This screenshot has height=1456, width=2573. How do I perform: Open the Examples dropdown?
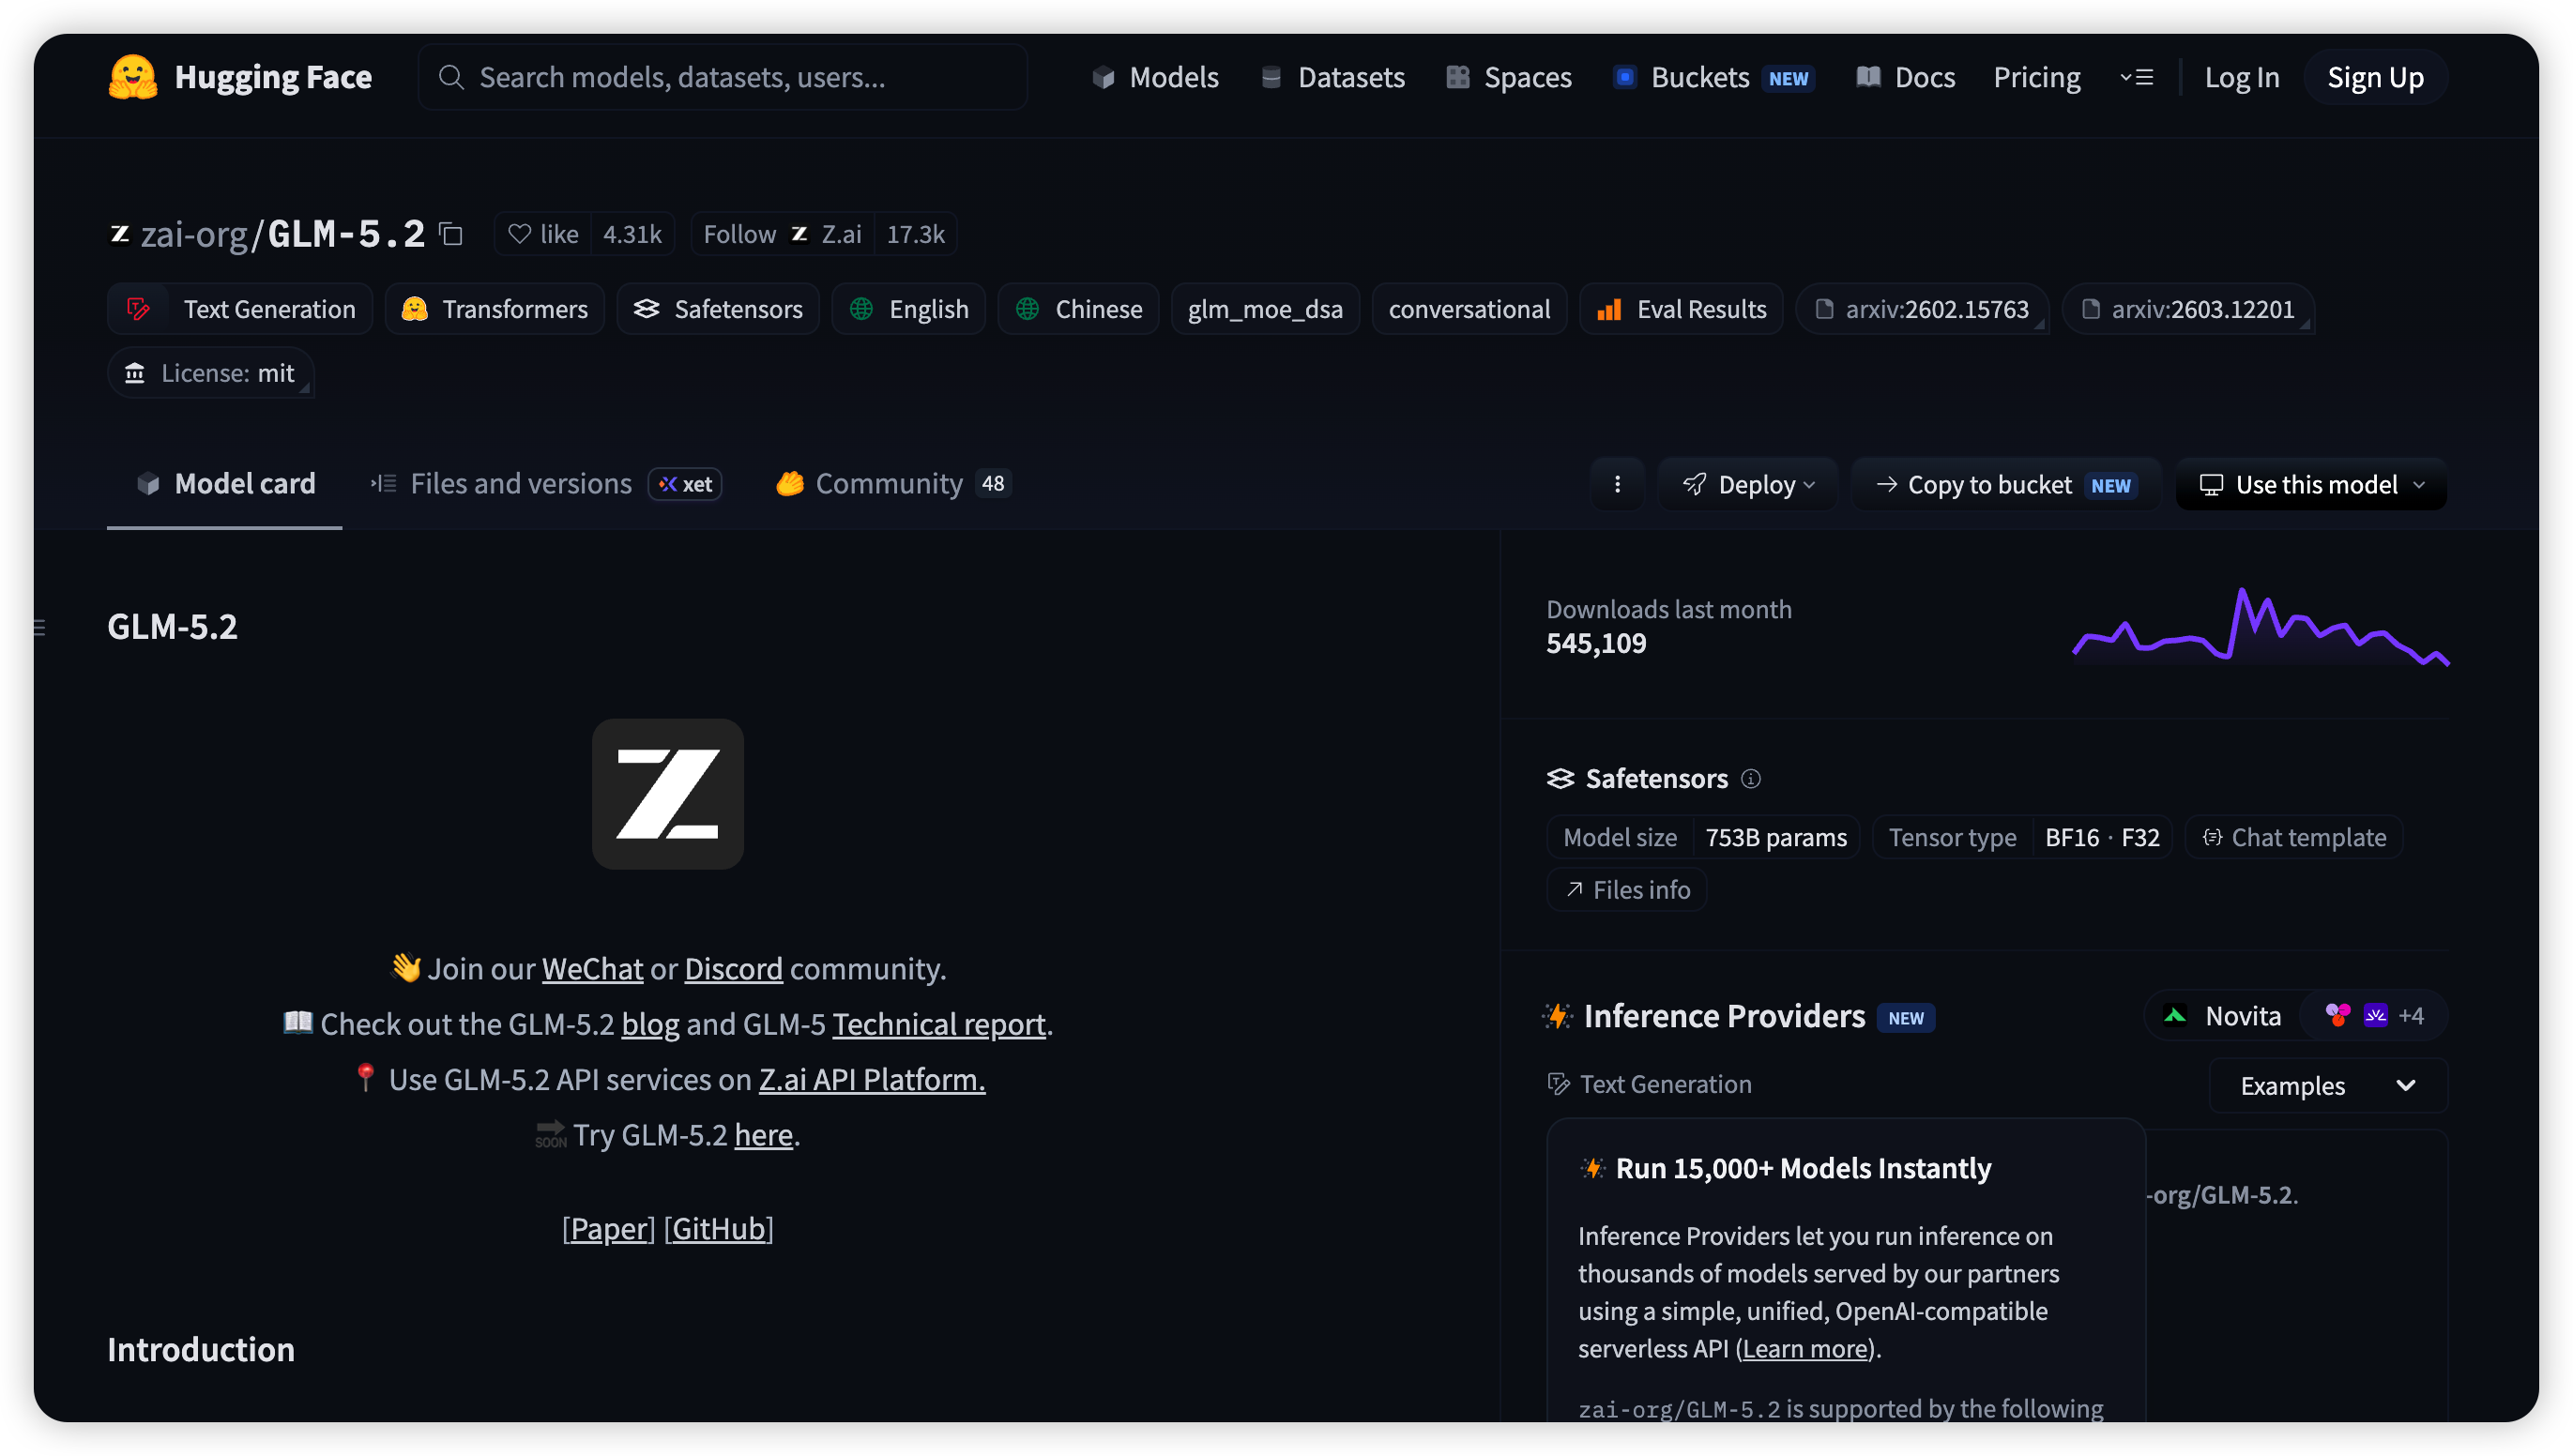click(2327, 1085)
